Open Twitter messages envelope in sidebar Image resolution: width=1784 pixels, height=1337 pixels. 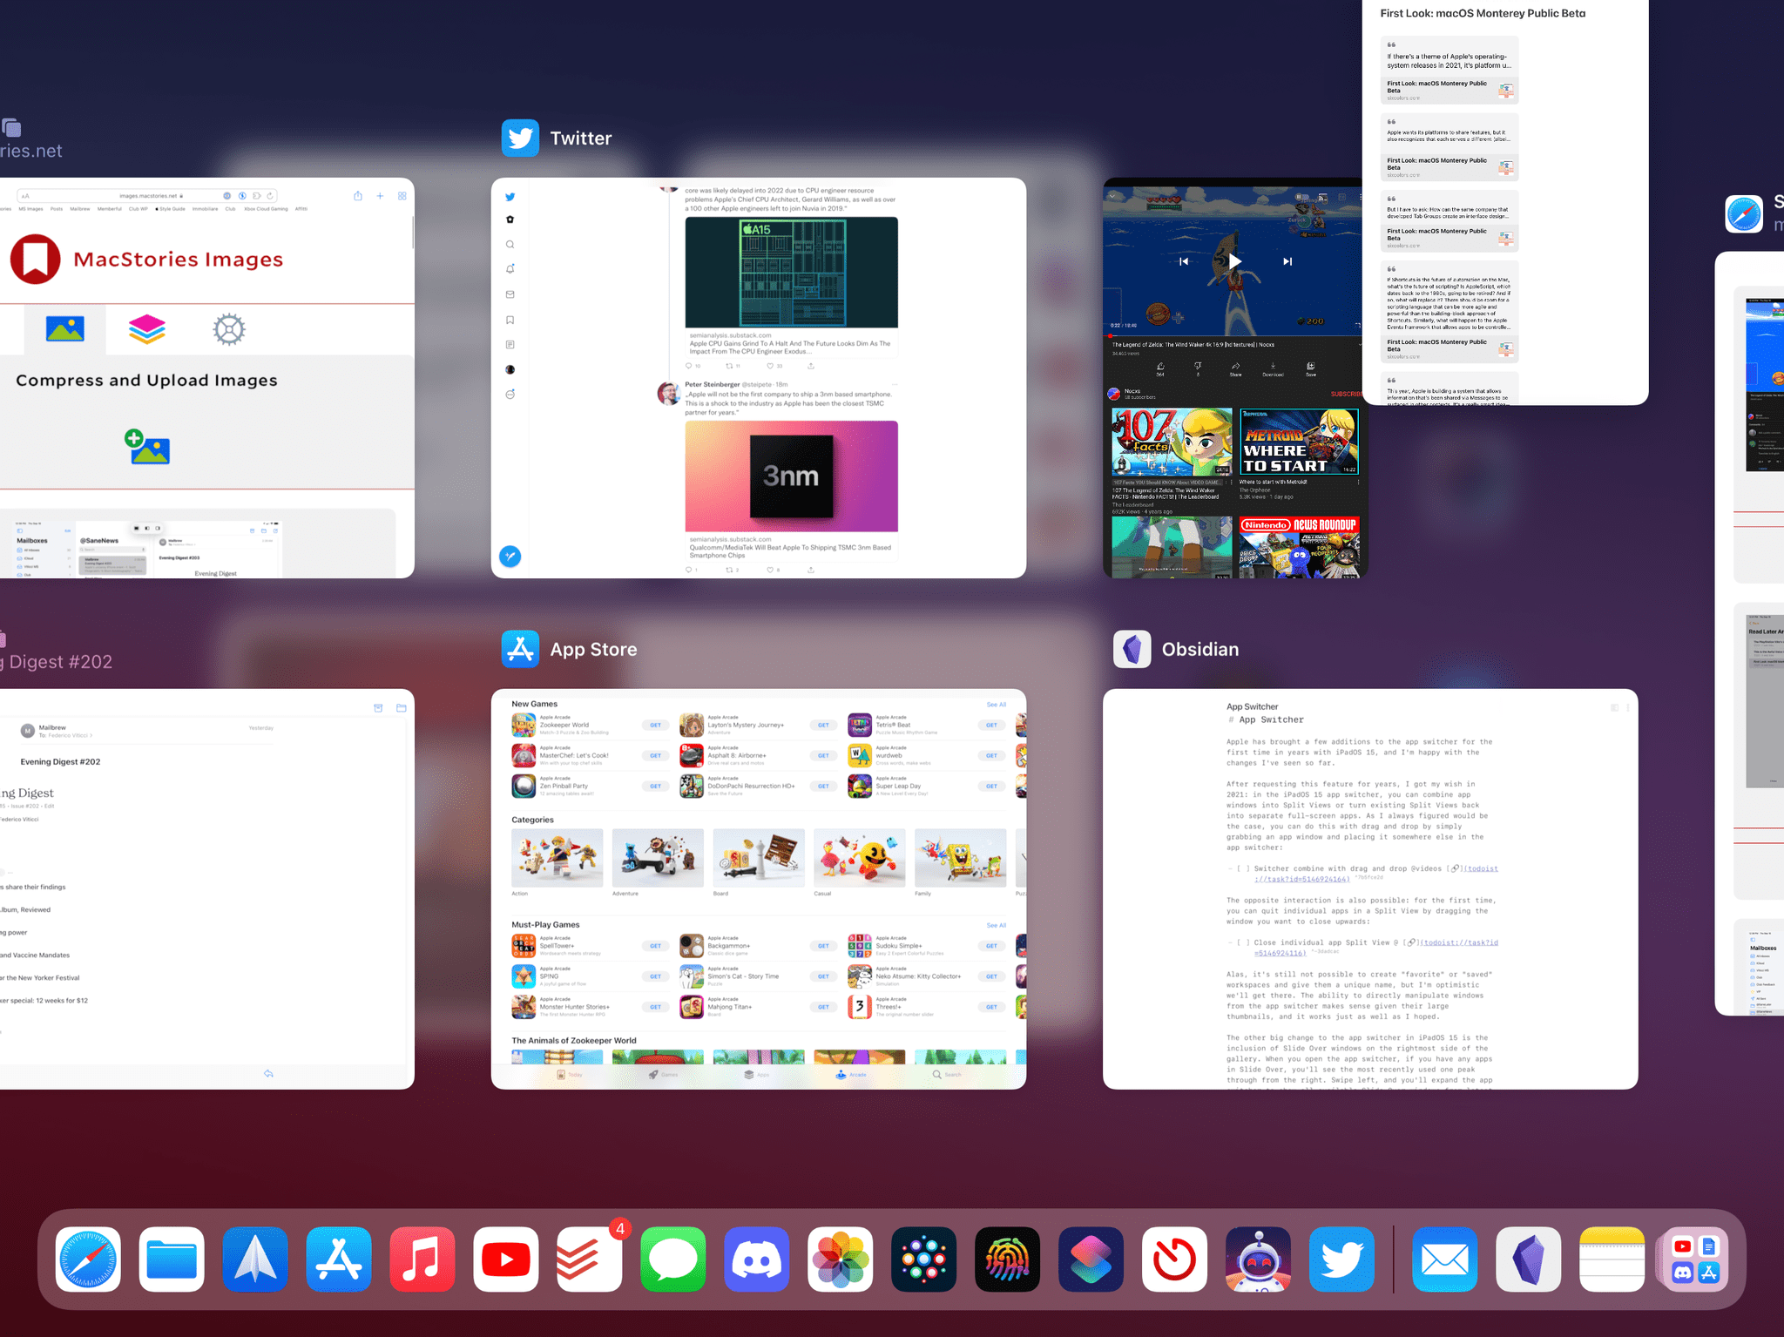[x=510, y=294]
